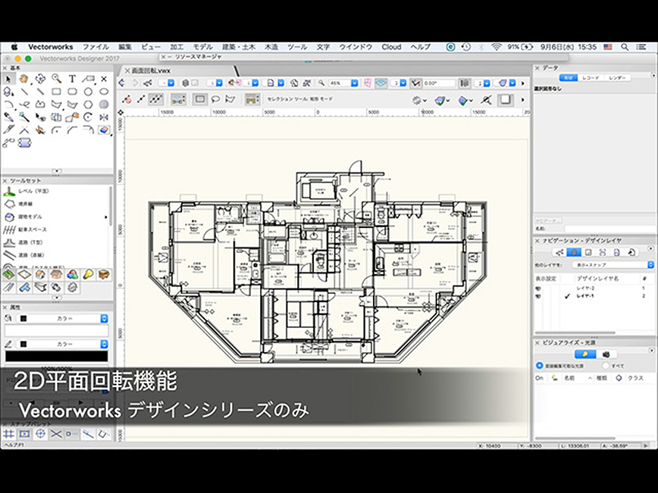
Task: Choose the Lasso selection mode
Action: [215, 99]
